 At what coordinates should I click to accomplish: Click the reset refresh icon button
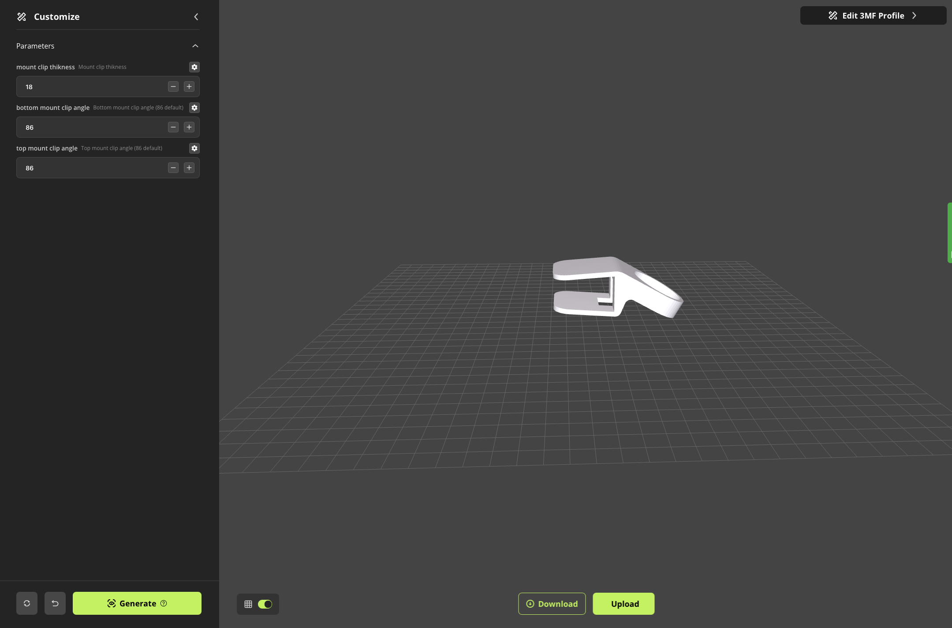point(27,603)
